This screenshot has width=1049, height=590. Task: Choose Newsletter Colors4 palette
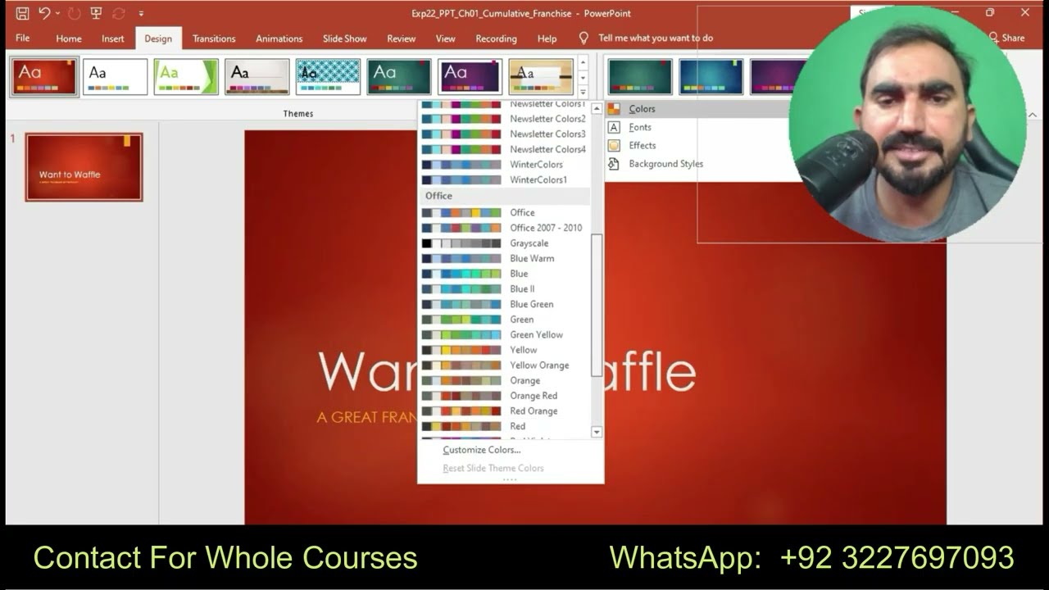coord(504,149)
